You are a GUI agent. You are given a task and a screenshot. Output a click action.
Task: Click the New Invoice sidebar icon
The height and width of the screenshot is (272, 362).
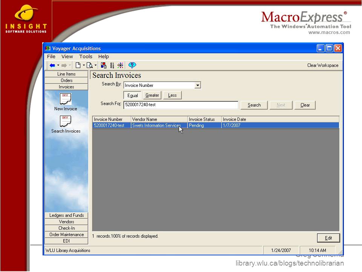pyautogui.click(x=66, y=99)
